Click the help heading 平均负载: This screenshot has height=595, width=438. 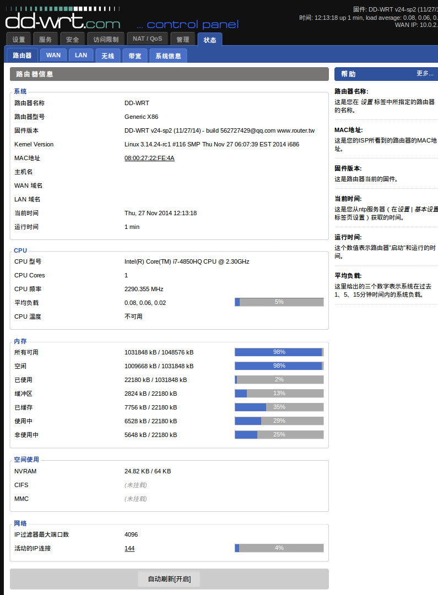348,276
